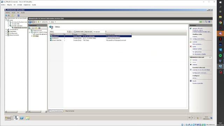Select the Default Web Site row
The image size is (224, 126).
[90, 40]
